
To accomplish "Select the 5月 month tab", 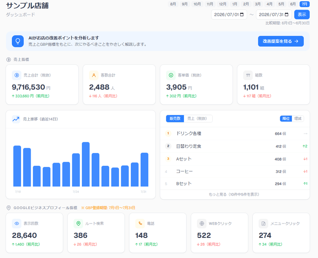I will [x=281, y=4].
